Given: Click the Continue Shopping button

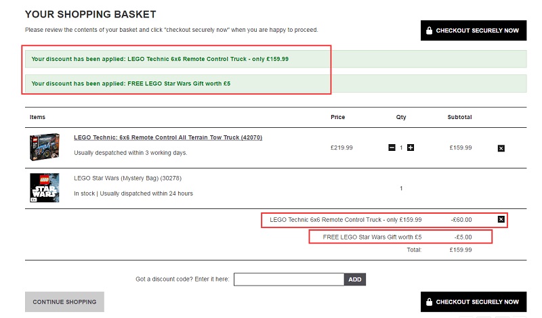Looking at the screenshot, I should (64, 302).
